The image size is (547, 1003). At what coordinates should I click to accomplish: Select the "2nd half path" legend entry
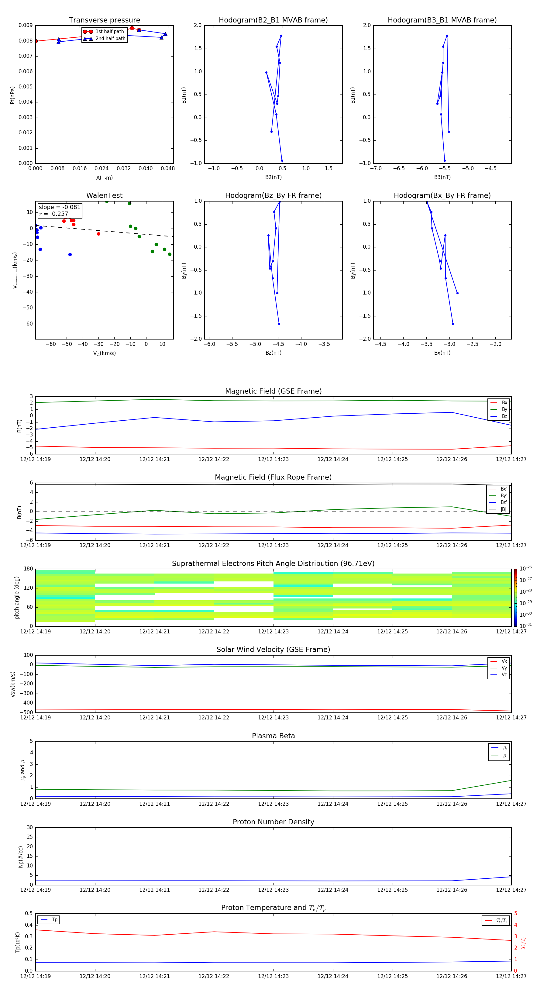point(104,39)
